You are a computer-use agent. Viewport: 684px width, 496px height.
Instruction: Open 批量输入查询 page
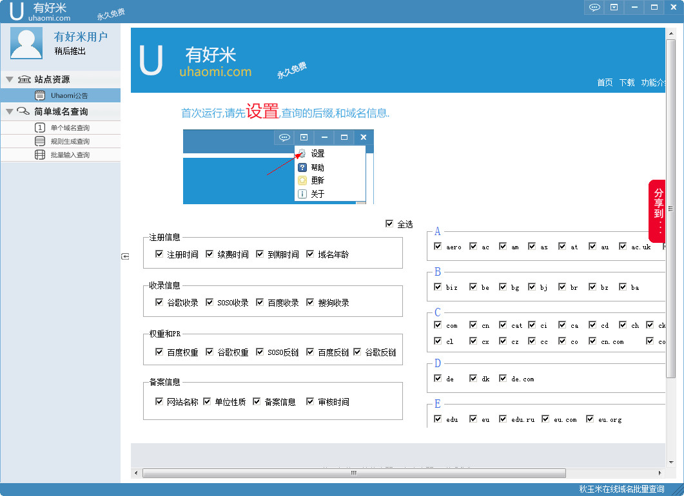pyautogui.click(x=61, y=155)
